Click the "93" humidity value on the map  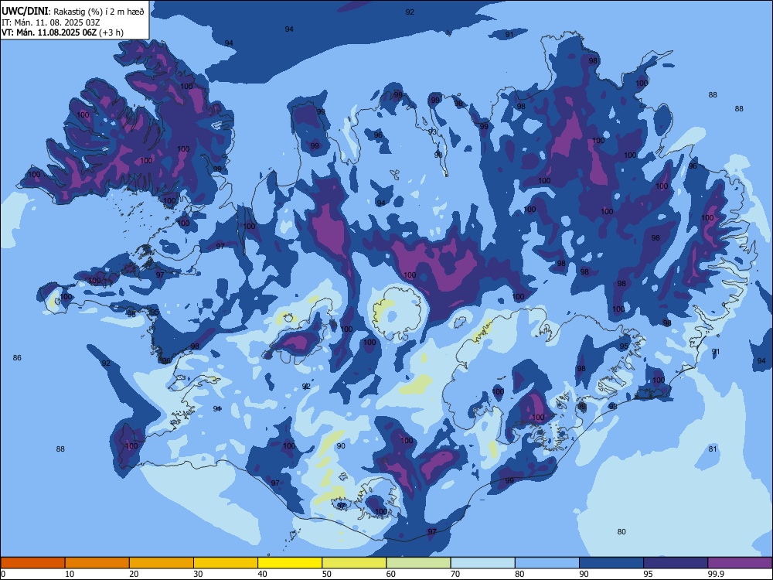(x=432, y=132)
